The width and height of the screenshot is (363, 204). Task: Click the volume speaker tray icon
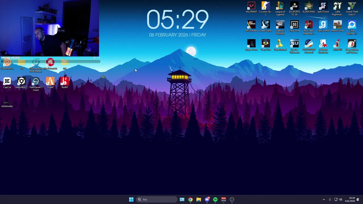[x=341, y=199]
